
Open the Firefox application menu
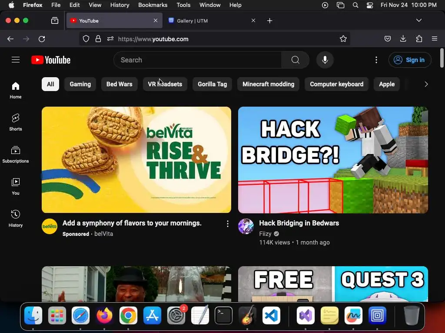435,39
